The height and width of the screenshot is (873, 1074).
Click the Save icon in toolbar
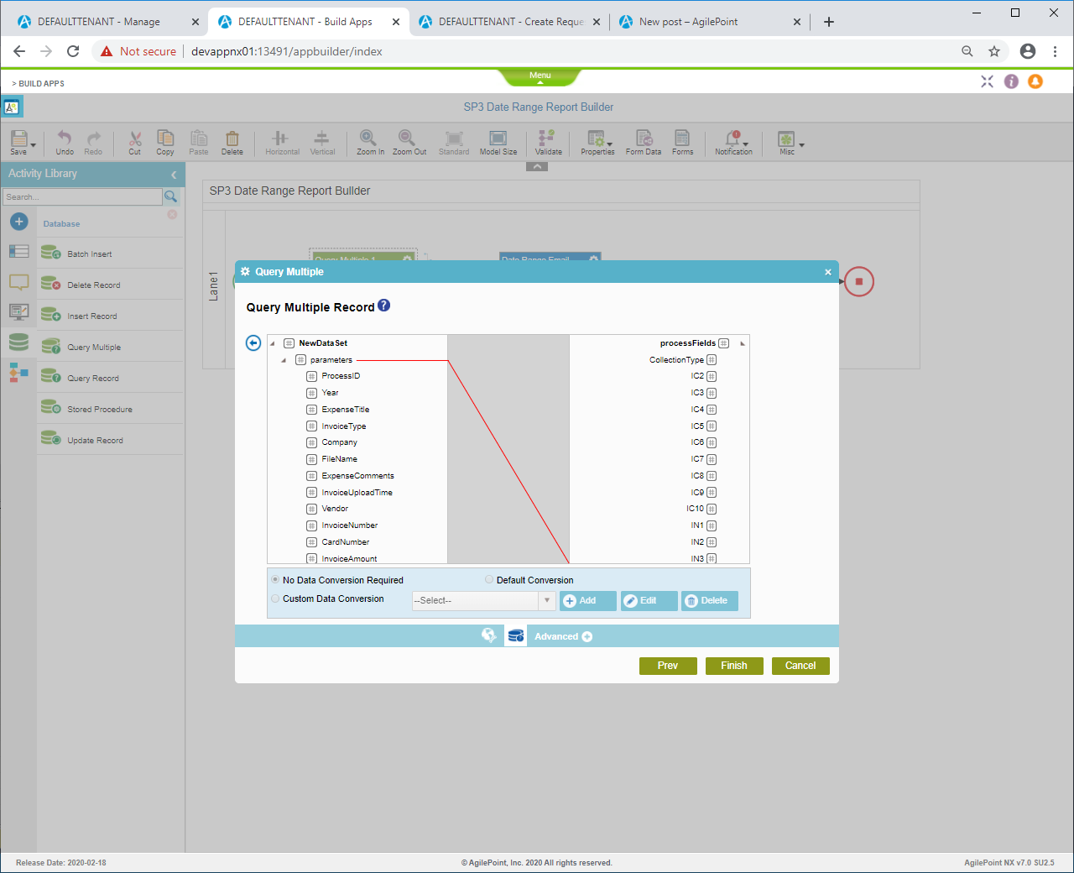coord(18,139)
